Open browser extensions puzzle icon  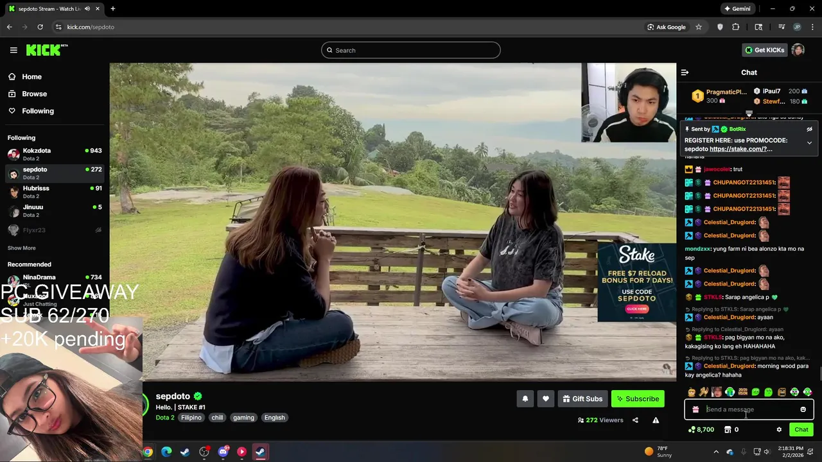point(736,27)
